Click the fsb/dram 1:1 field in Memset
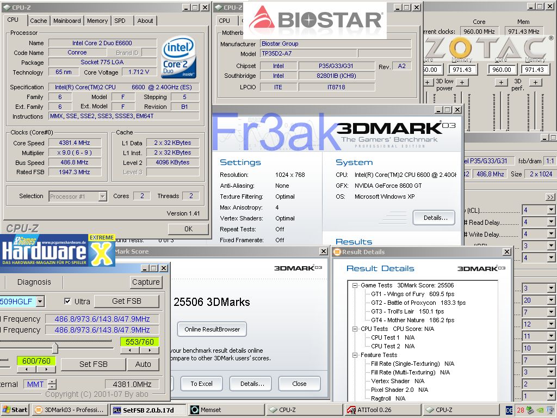Viewport: 557px width, 418px height. [x=549, y=161]
